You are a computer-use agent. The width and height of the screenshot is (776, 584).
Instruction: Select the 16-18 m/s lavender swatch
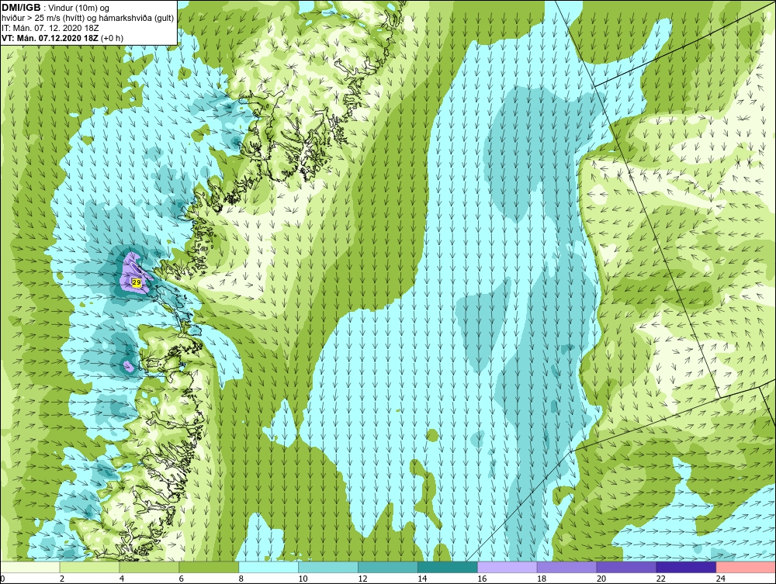click(508, 567)
